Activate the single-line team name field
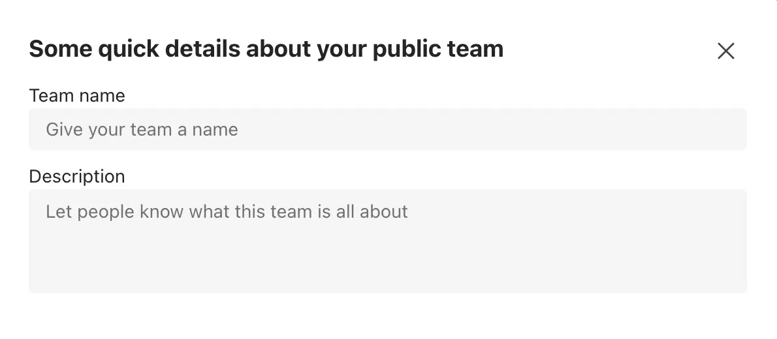 387,129
